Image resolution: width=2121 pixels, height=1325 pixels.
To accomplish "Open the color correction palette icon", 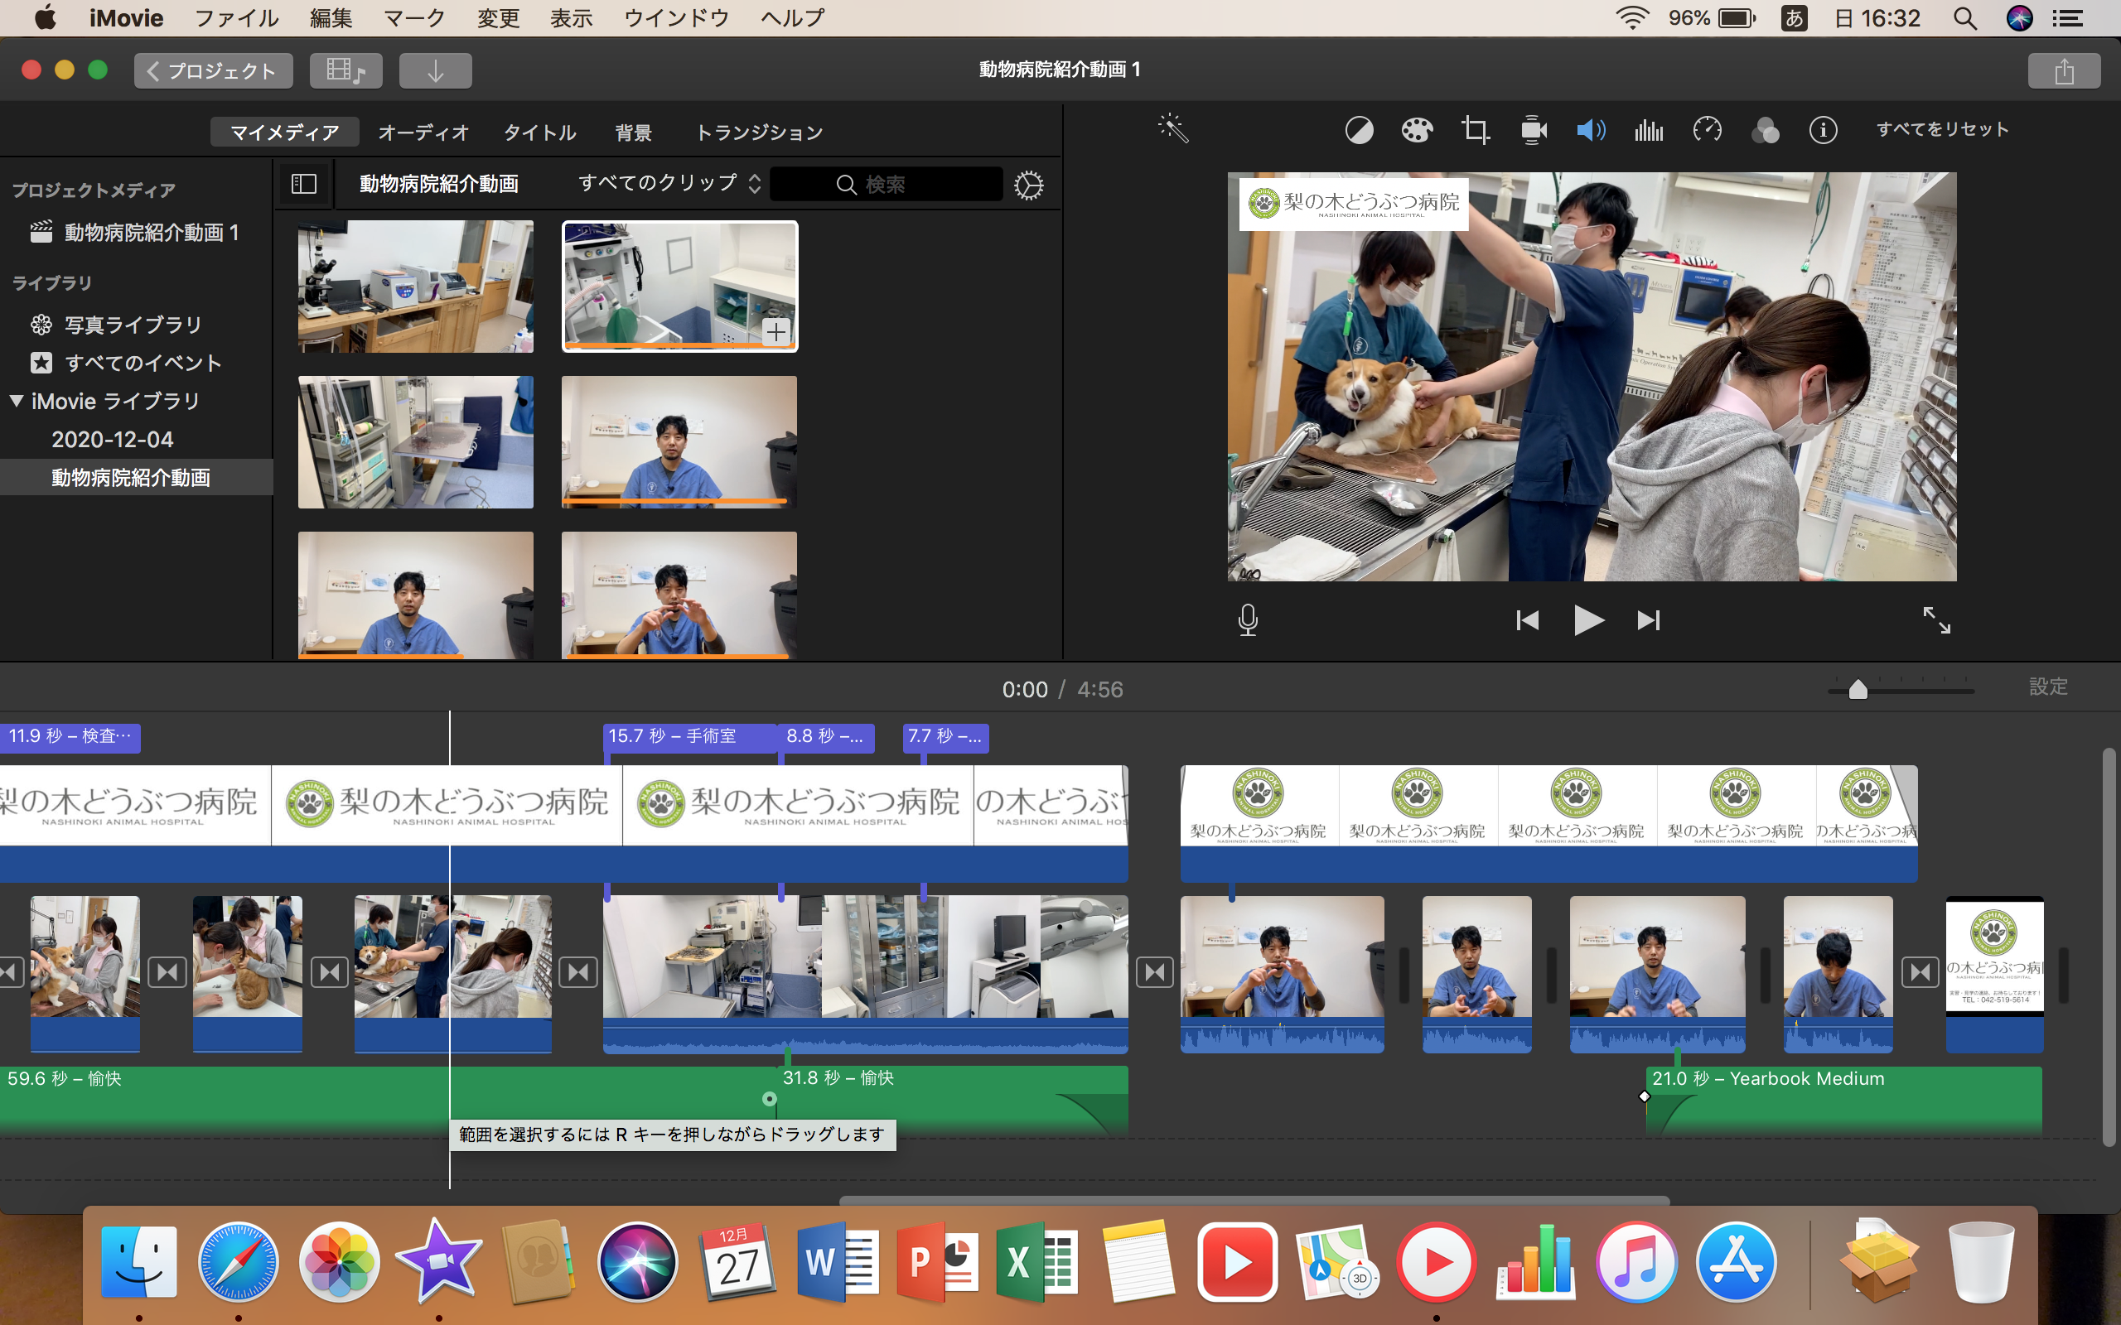I will [x=1416, y=131].
